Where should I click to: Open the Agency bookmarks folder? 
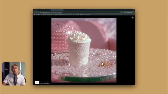(x=38, y=14)
